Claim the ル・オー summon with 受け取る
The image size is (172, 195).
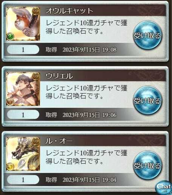click(x=147, y=165)
